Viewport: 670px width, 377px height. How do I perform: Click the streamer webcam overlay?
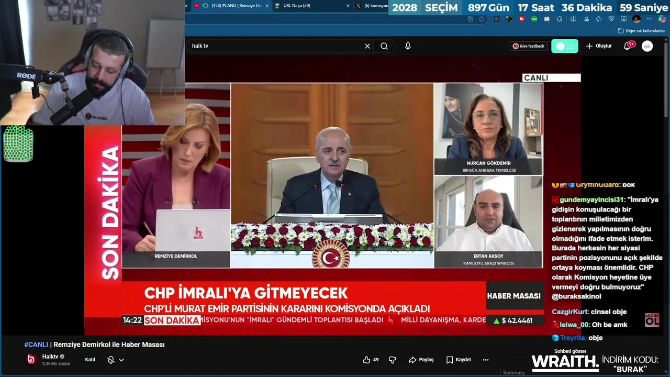[92, 62]
